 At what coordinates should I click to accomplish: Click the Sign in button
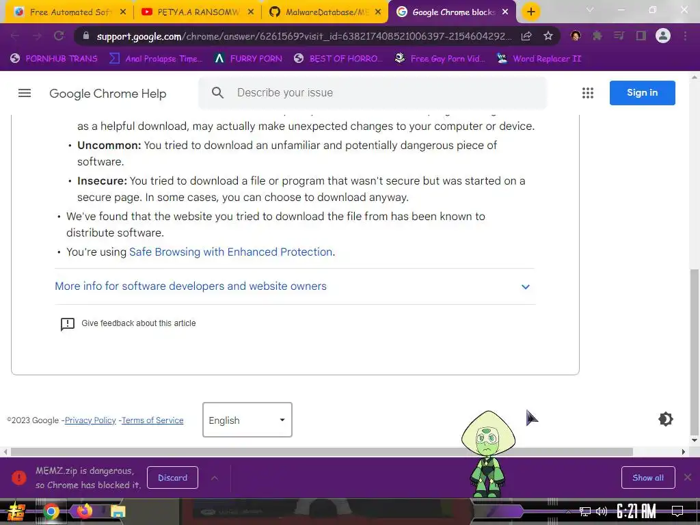643,93
